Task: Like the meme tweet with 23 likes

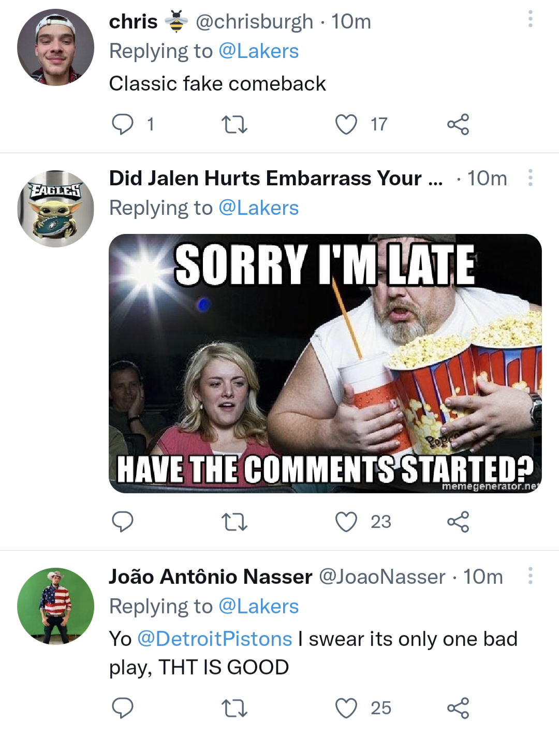Action: (346, 522)
